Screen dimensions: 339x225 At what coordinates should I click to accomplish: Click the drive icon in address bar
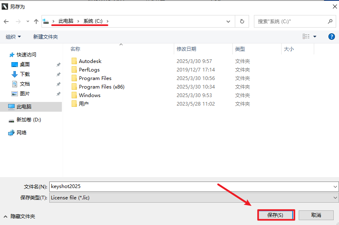pos(46,21)
